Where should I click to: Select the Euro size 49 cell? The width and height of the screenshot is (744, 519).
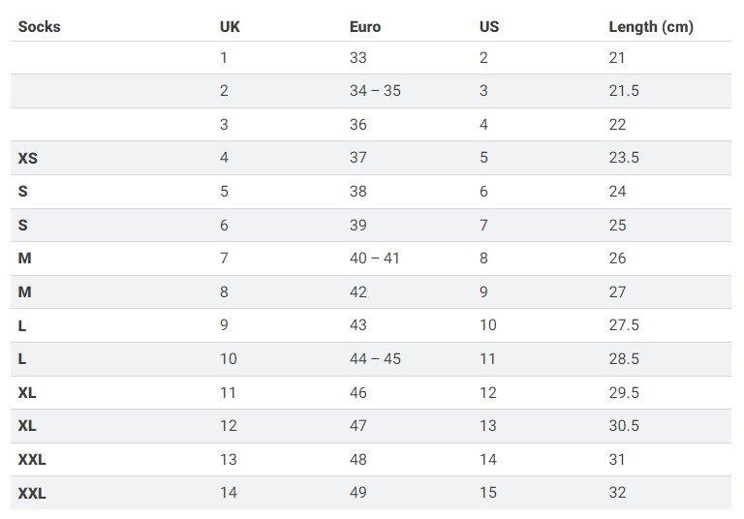click(x=358, y=493)
